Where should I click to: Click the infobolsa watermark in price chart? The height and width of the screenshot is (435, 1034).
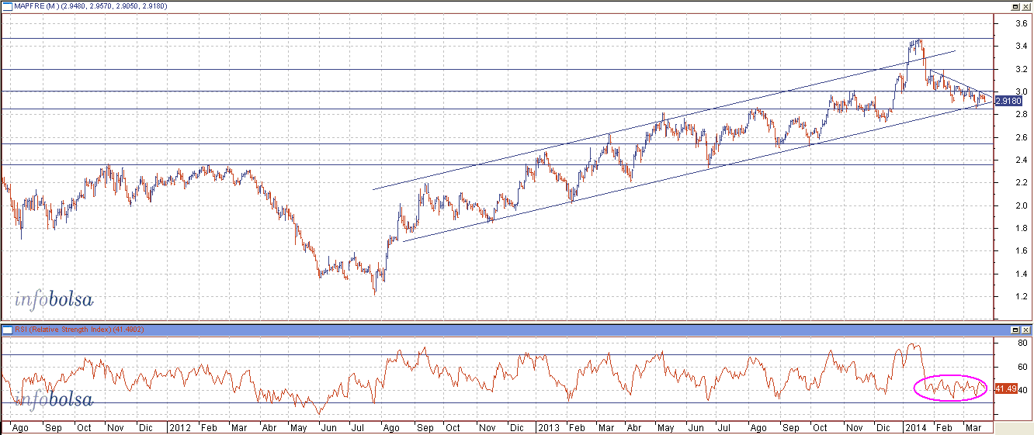tap(54, 299)
